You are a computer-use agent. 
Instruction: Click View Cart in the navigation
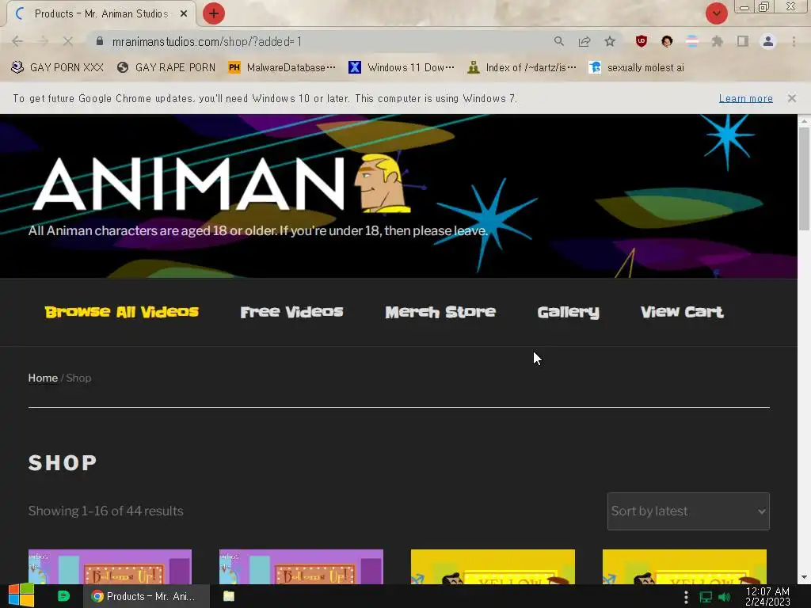[682, 312]
